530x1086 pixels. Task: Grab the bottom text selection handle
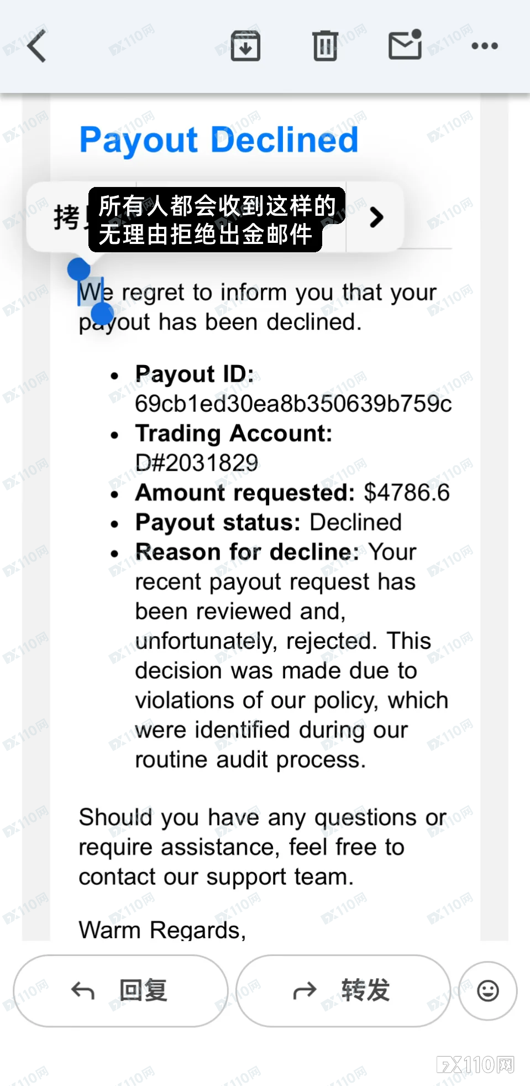[102, 314]
